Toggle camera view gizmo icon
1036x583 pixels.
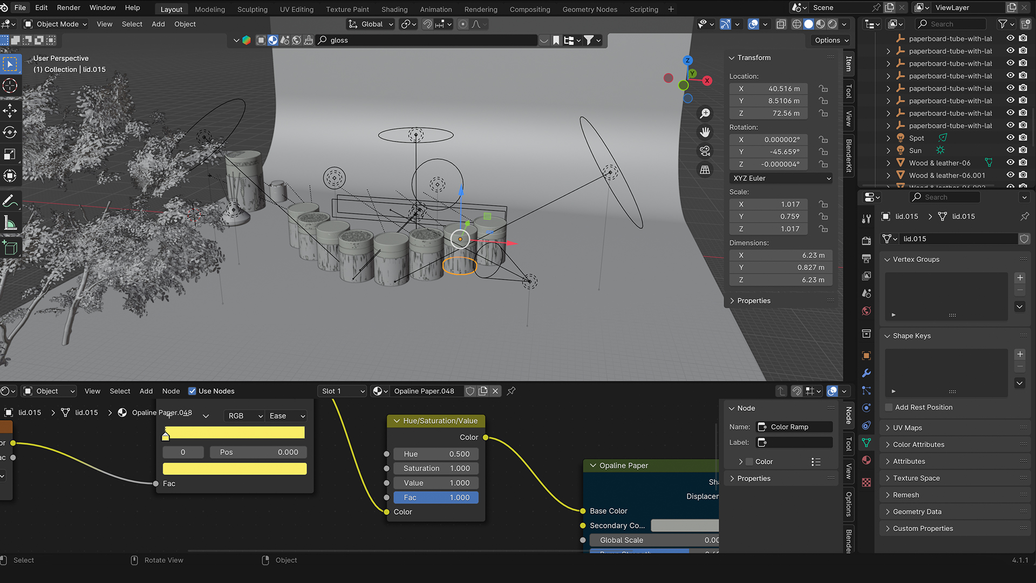click(x=705, y=151)
